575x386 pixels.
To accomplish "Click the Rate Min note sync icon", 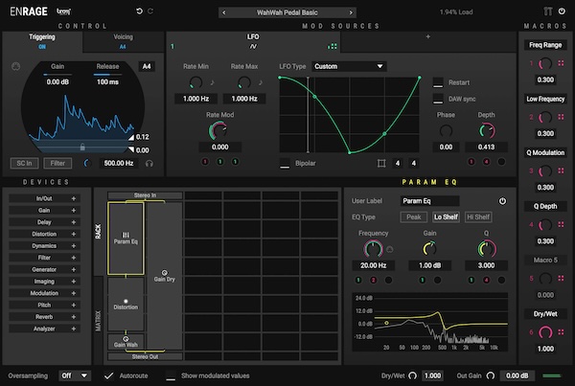I will (213, 82).
